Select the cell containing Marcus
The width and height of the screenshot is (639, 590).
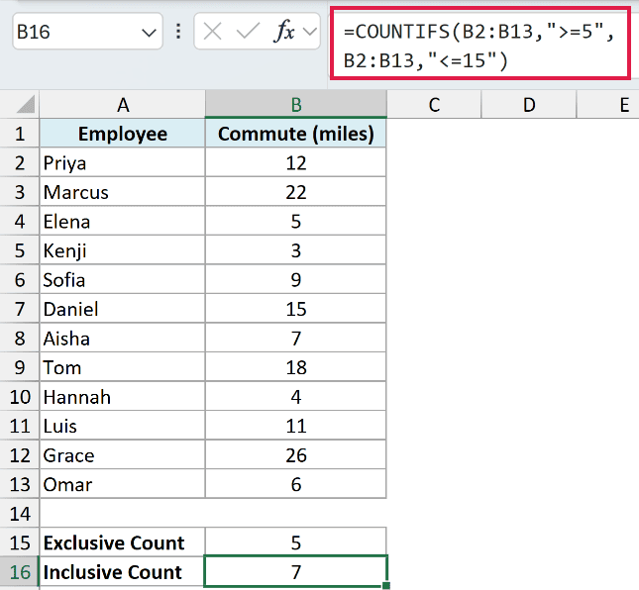[123, 192]
